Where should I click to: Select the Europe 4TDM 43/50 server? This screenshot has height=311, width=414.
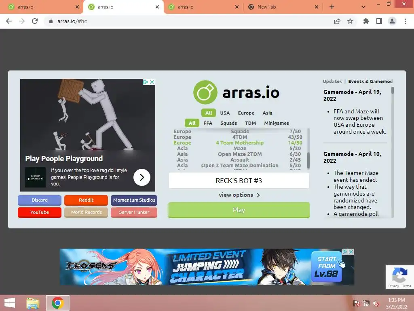pyautogui.click(x=238, y=137)
